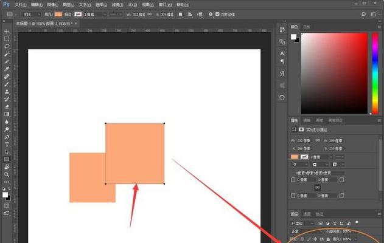Click the W width field in options bar

[139, 15]
